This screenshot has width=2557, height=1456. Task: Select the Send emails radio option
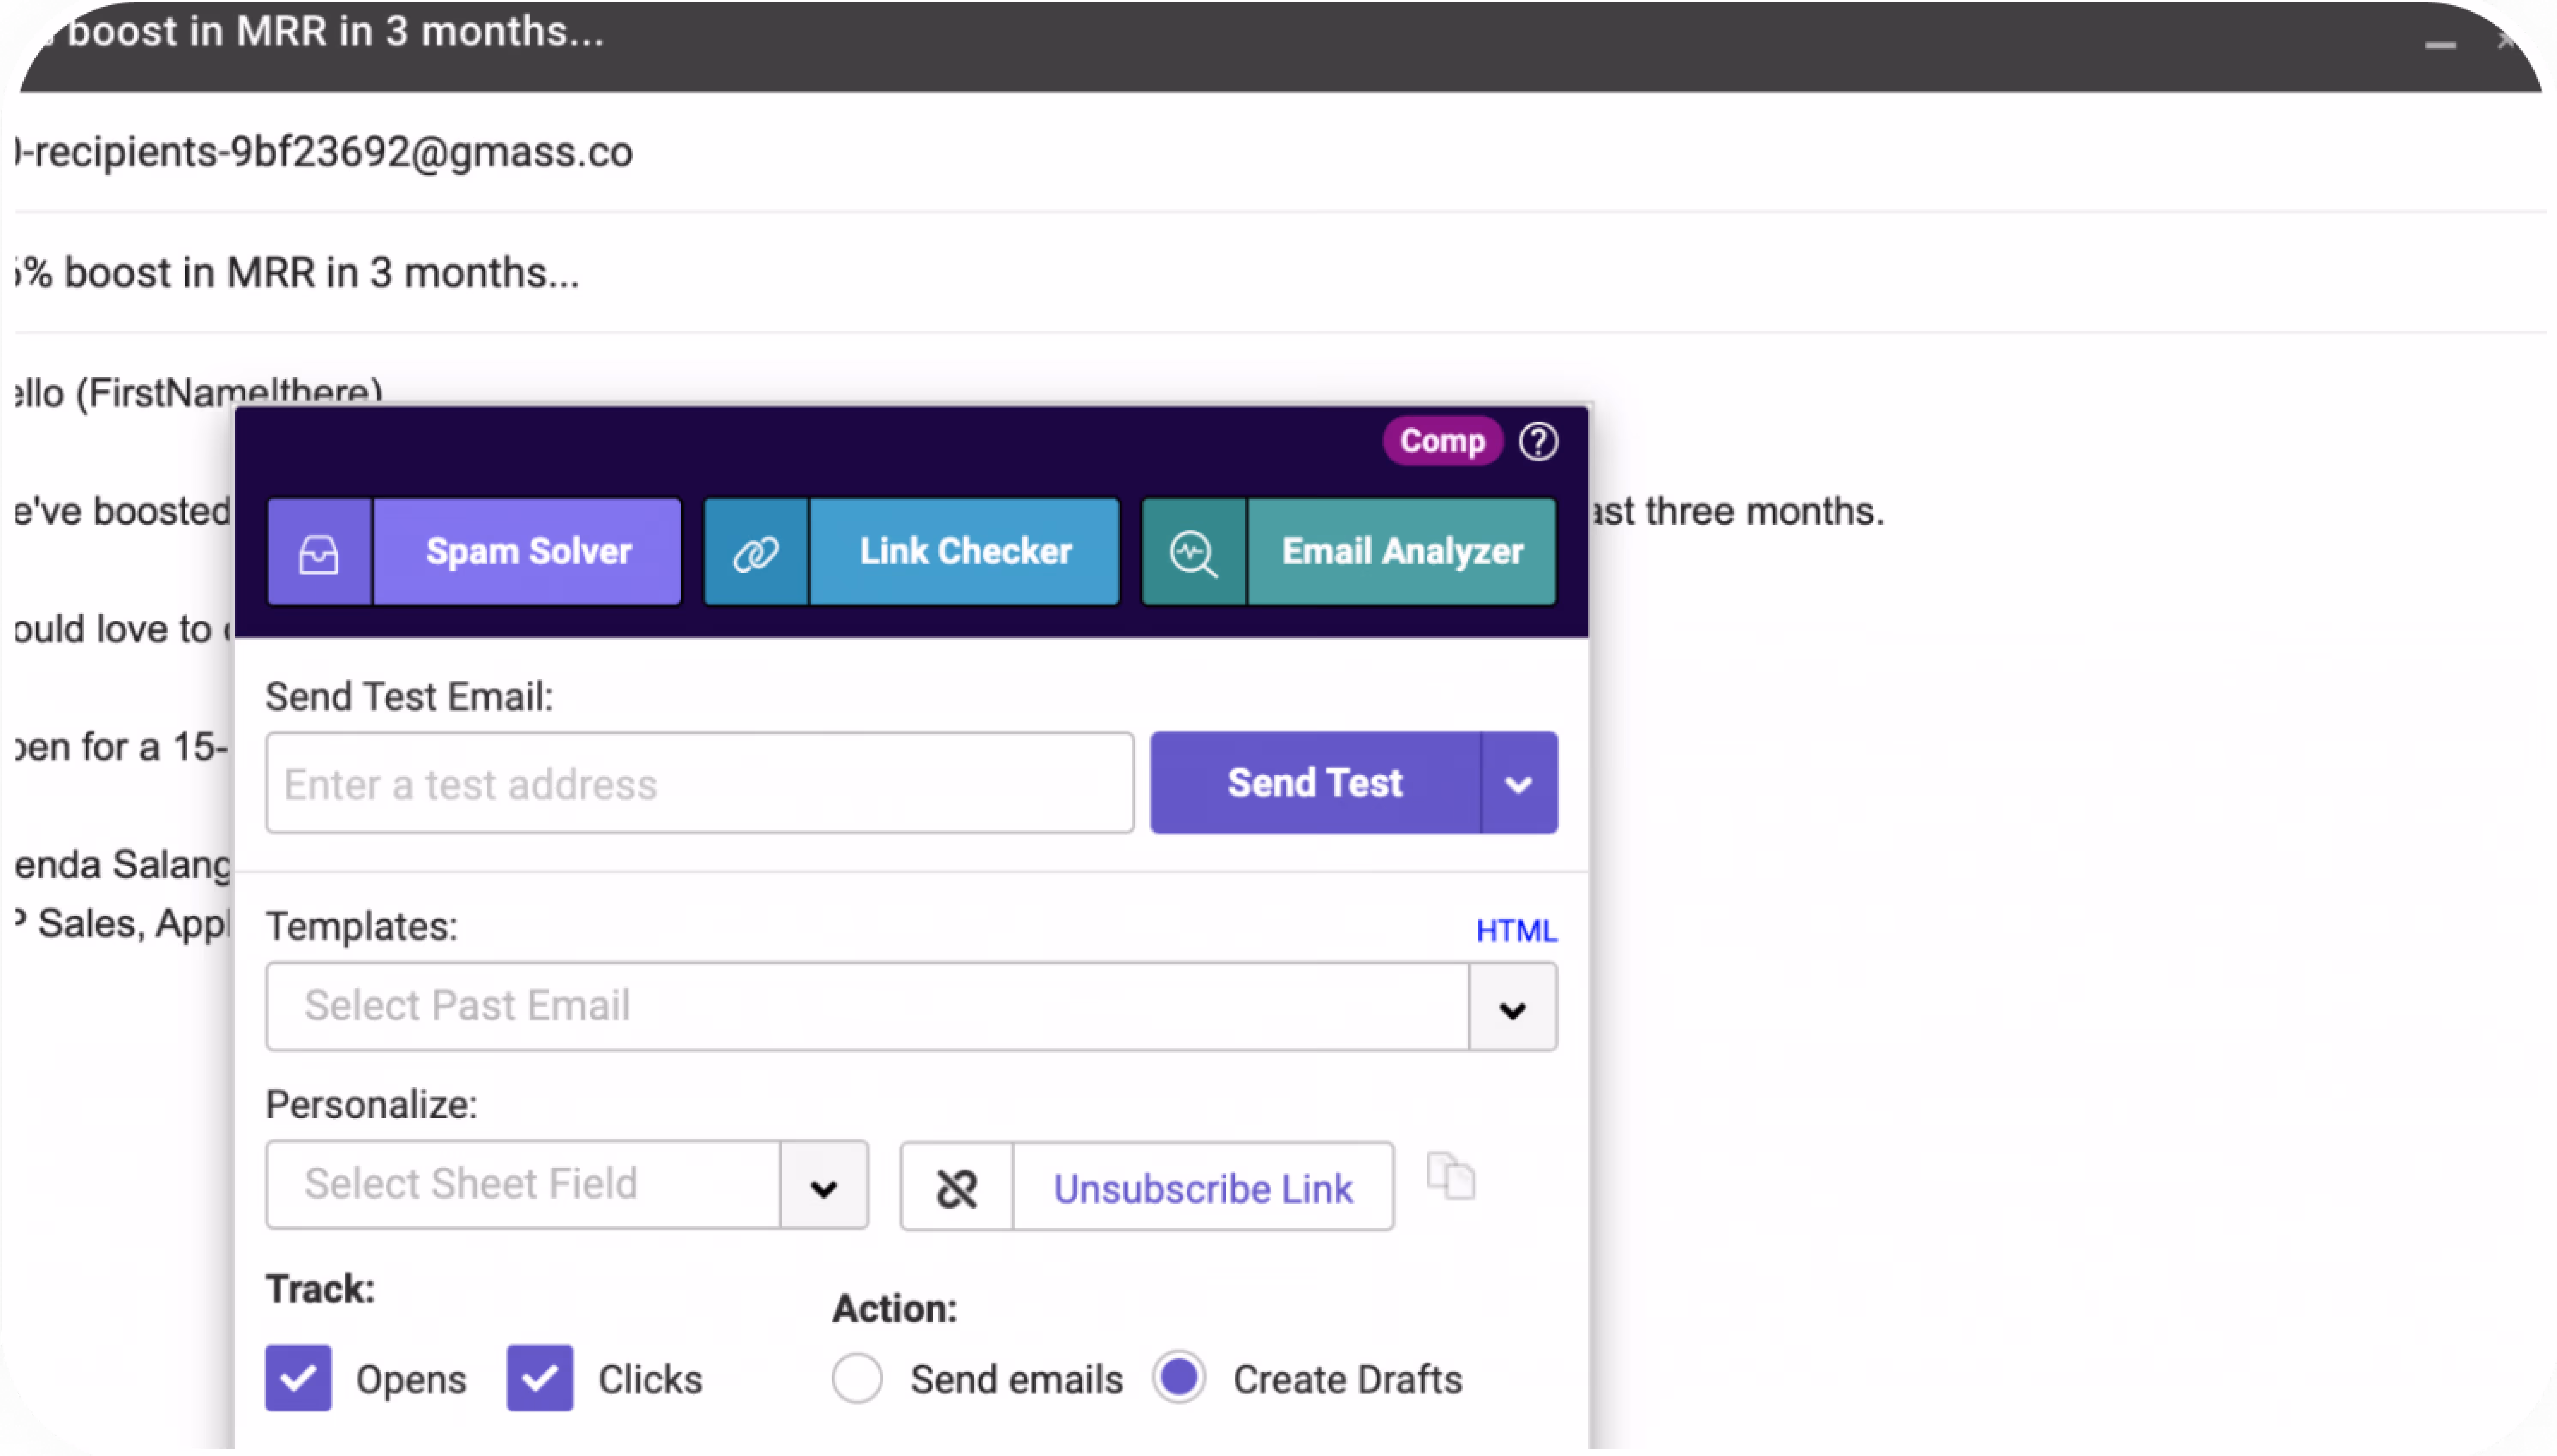[857, 1378]
